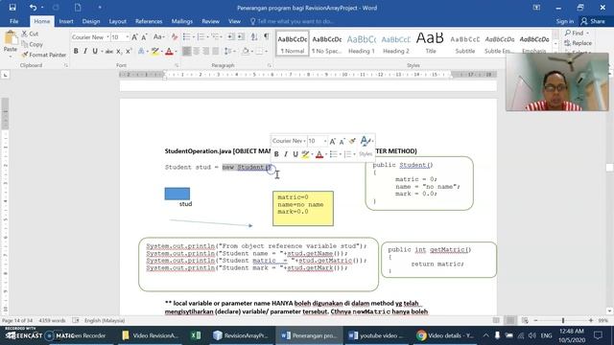The width and height of the screenshot is (614, 345).
Task: Open mini toolbar font name dropdown
Action: click(x=304, y=141)
